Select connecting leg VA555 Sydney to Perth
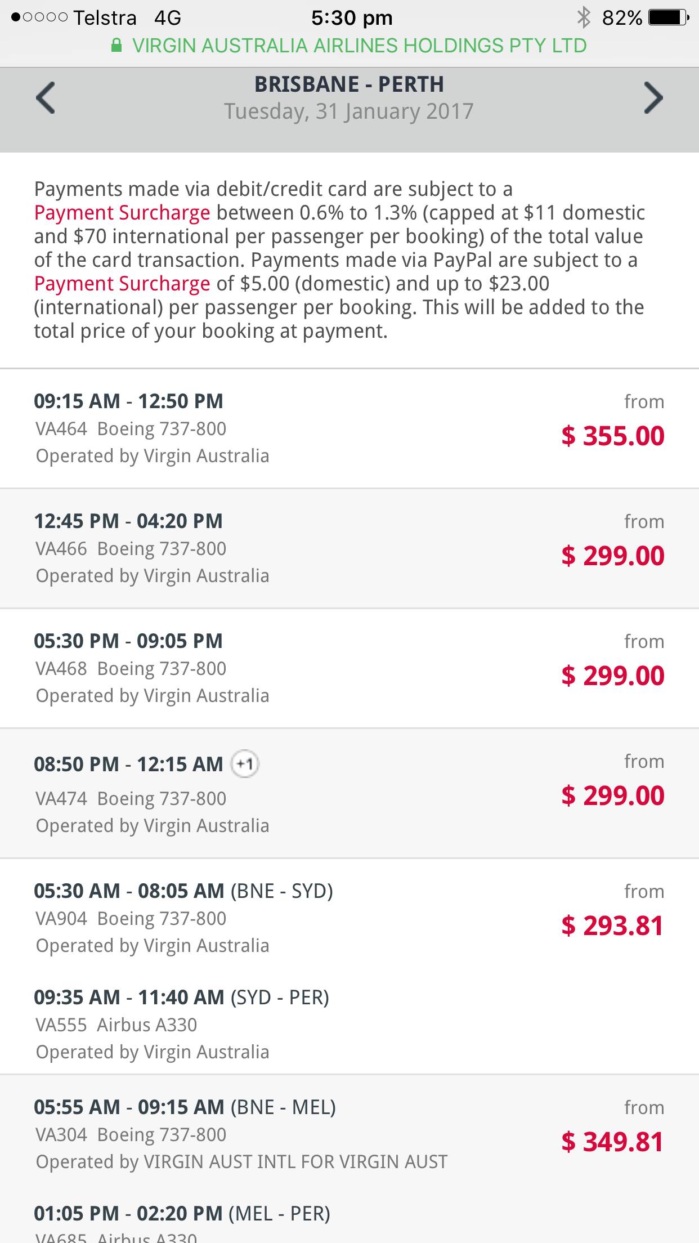Image resolution: width=699 pixels, height=1243 pixels. [x=181, y=1025]
